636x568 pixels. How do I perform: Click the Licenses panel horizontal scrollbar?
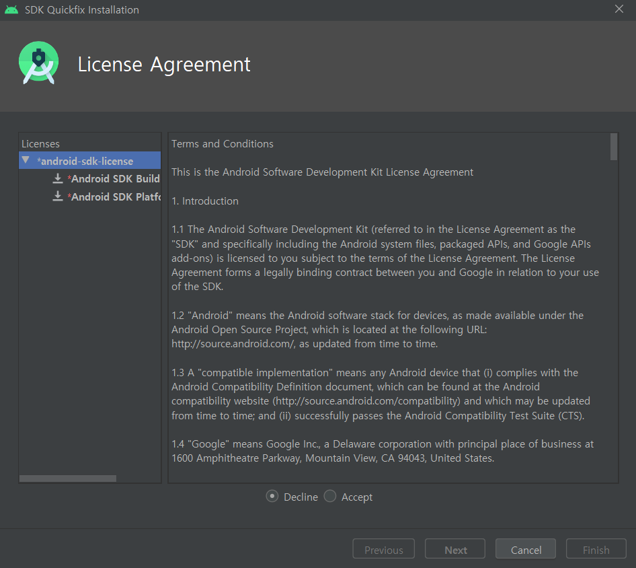click(68, 478)
